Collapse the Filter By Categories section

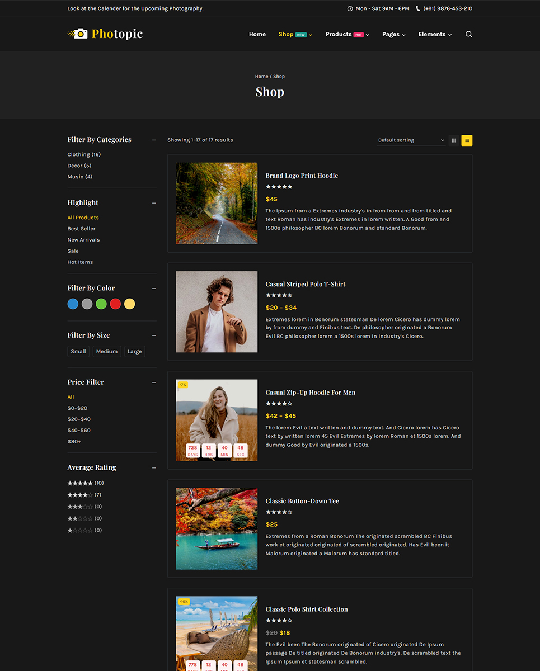[154, 140]
